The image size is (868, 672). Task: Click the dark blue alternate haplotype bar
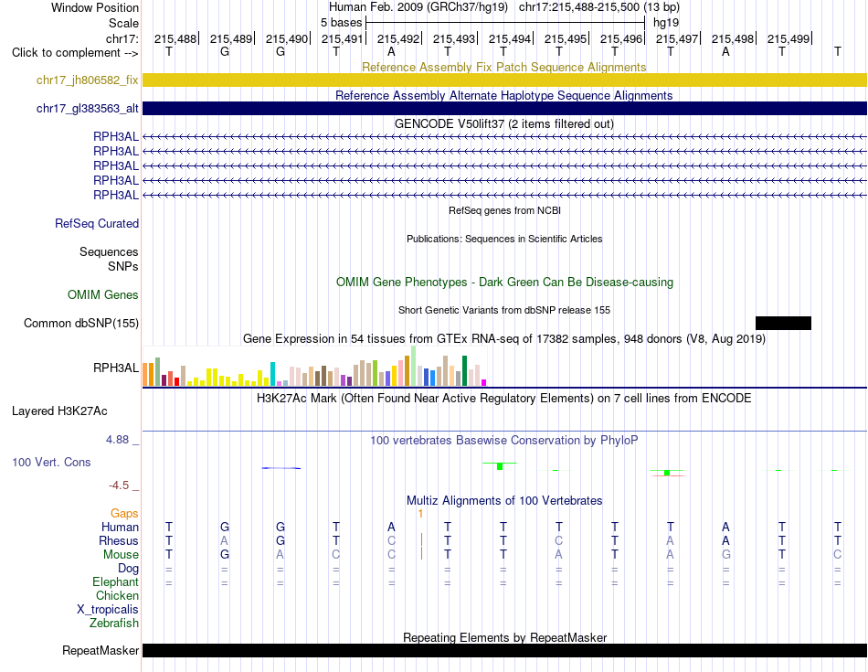(504, 109)
